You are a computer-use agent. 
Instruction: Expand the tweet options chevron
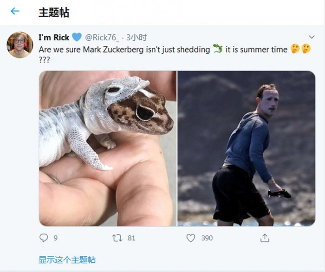coord(312,38)
